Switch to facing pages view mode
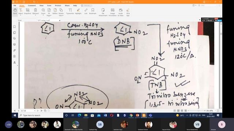234x131 pixels. coord(182,111)
